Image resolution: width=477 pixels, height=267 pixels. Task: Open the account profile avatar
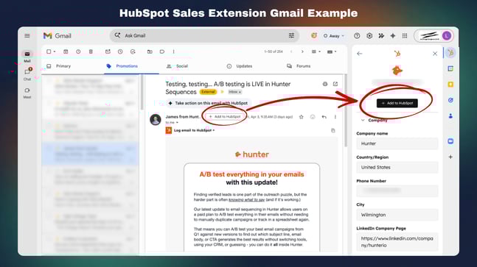coord(447,36)
